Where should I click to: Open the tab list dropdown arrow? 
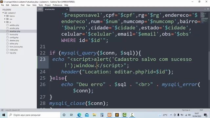click(x=208, y=9)
